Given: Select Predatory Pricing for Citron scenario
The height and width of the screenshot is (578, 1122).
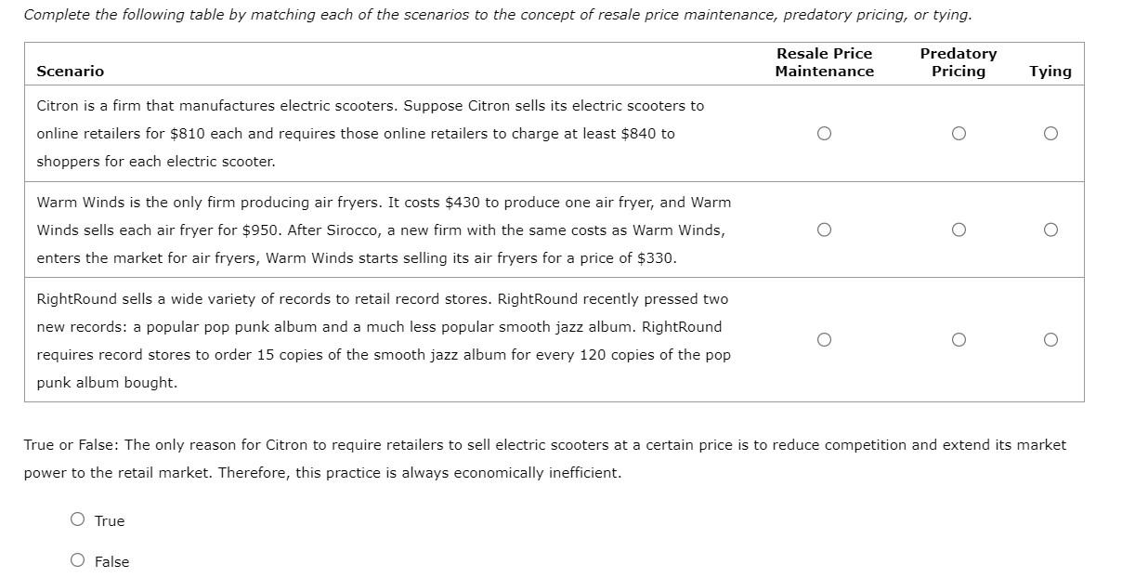Looking at the screenshot, I should 959,134.
